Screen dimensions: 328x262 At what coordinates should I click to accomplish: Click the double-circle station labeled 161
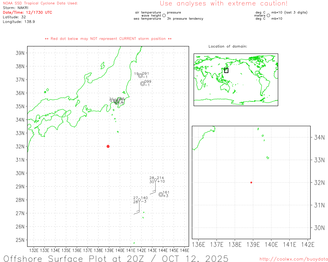[x=161, y=194]
